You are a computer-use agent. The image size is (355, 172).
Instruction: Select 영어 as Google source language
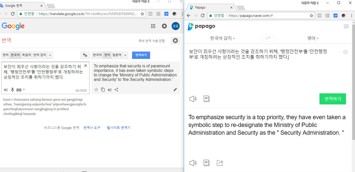pyautogui.click(x=6, y=55)
